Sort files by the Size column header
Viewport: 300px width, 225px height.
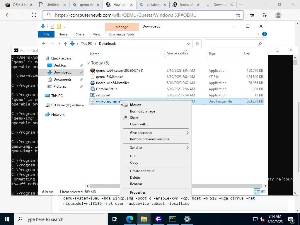coord(247,54)
